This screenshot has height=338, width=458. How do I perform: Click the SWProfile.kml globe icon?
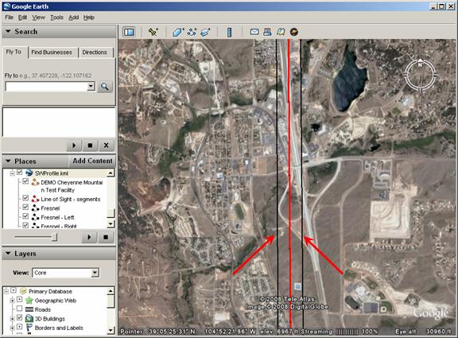tap(29, 173)
